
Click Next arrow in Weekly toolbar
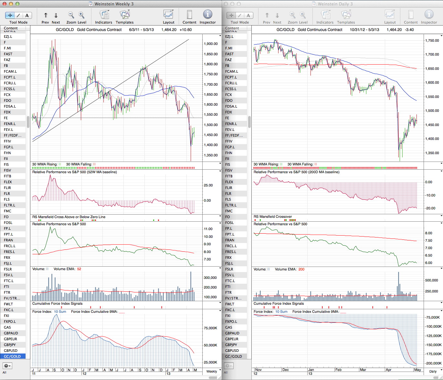point(56,15)
